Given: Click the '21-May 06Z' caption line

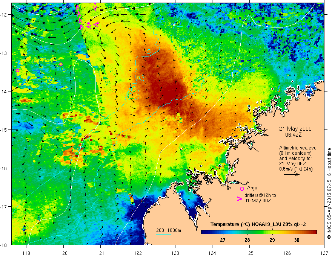Looking at the screenshot, I should tap(292, 164).
